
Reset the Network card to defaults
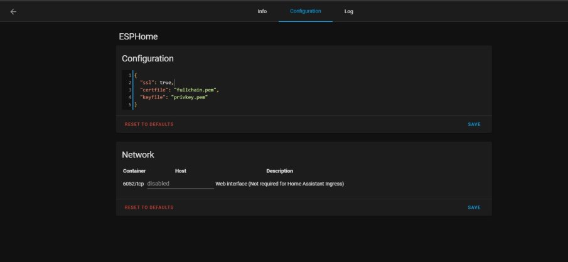coord(149,207)
